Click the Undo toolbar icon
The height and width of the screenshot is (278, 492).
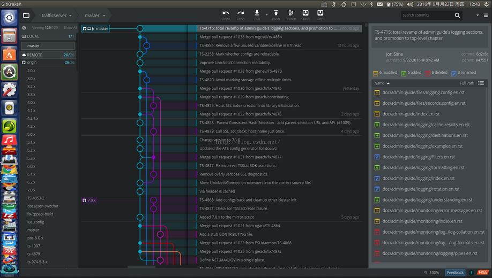(x=226, y=13)
